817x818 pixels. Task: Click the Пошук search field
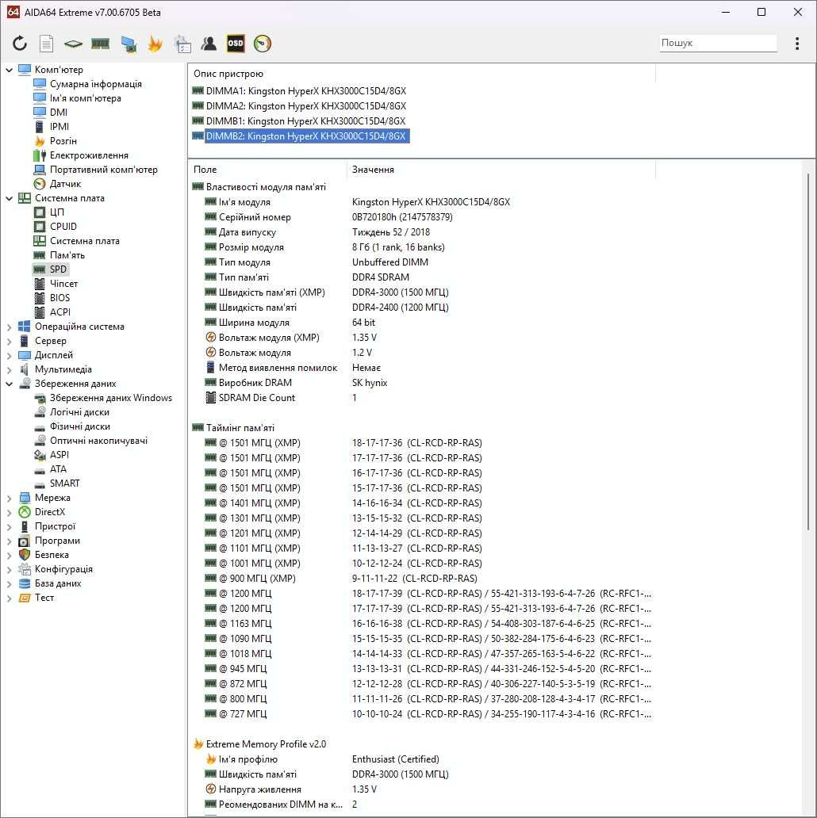point(719,43)
